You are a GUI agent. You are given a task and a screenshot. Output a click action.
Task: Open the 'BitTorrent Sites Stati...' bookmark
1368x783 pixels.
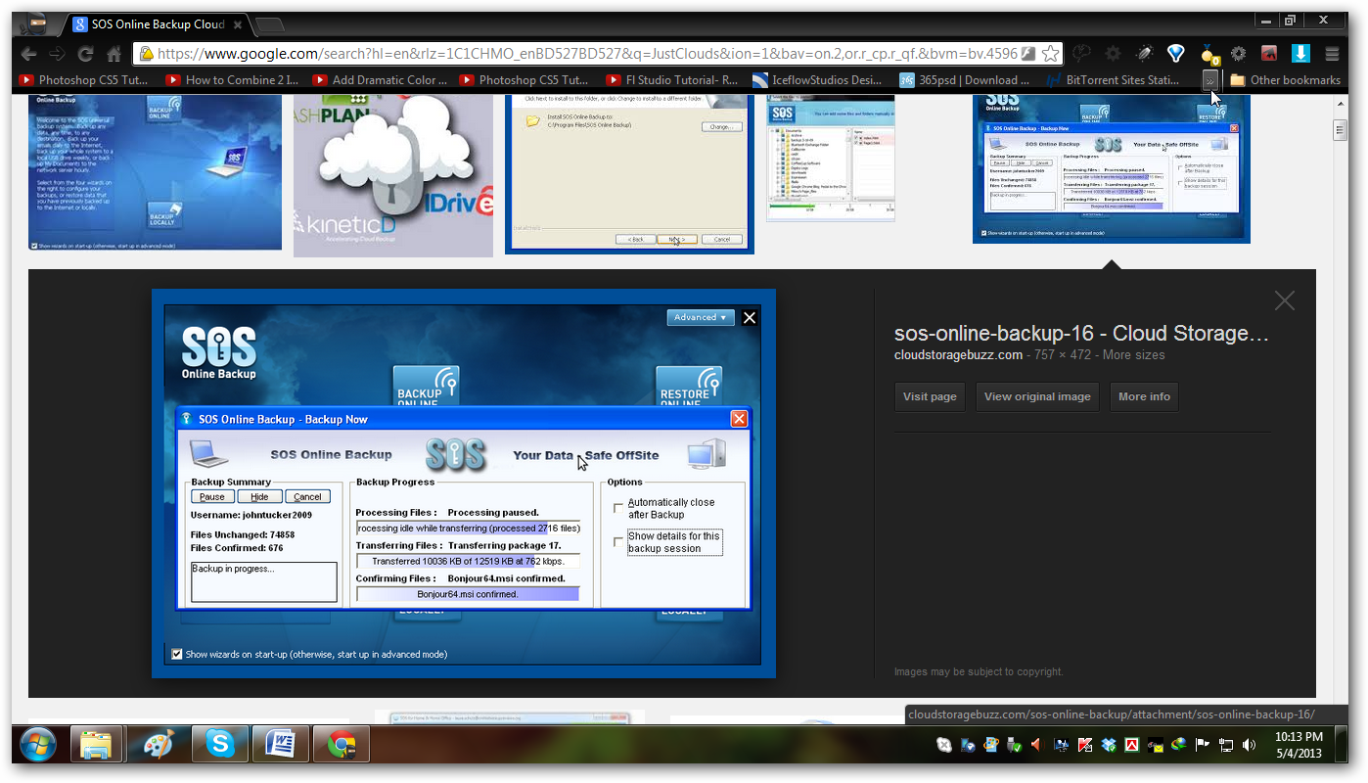pyautogui.click(x=1113, y=80)
